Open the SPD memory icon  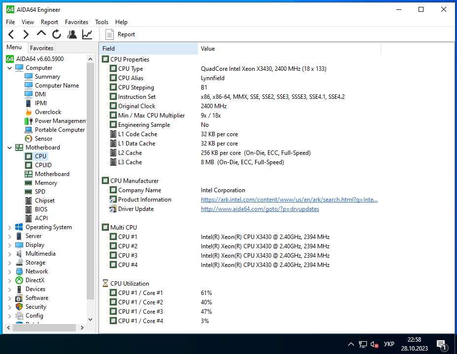pos(29,192)
